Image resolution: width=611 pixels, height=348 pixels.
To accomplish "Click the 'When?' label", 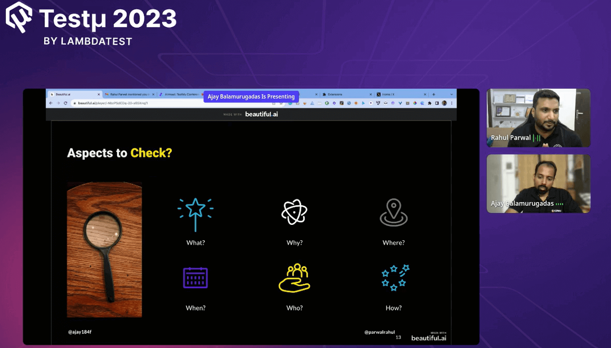I will (196, 308).
